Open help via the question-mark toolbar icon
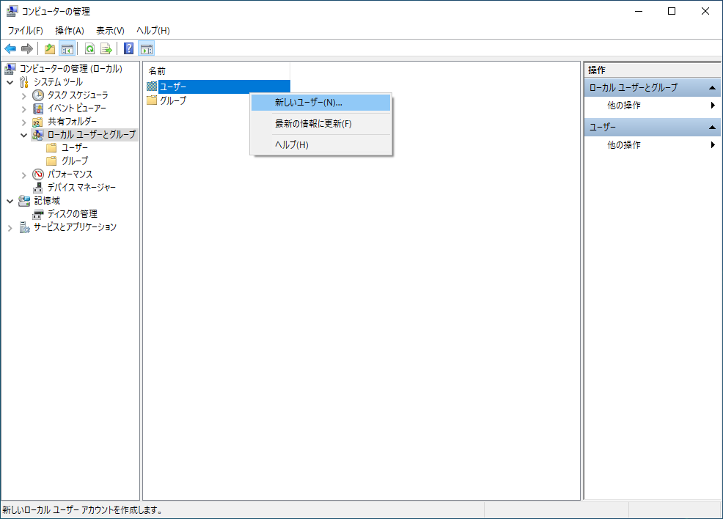 tap(129, 48)
